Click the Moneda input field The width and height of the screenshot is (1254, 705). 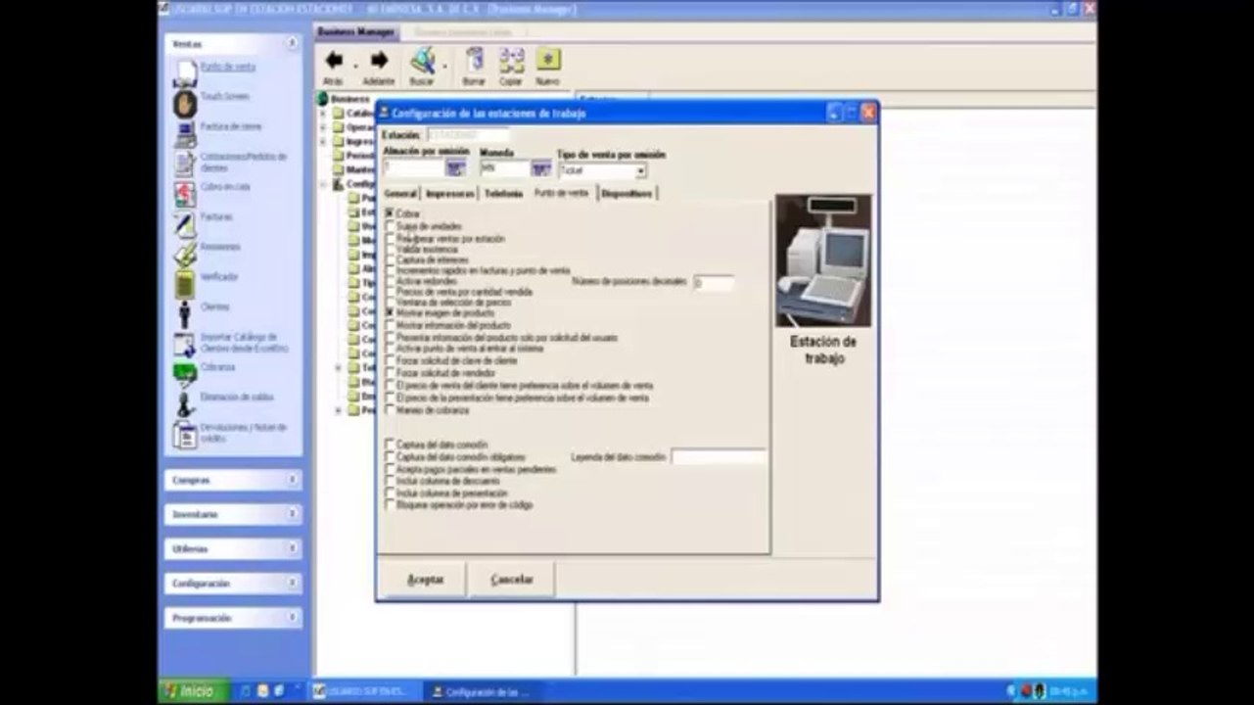pyautogui.click(x=504, y=169)
